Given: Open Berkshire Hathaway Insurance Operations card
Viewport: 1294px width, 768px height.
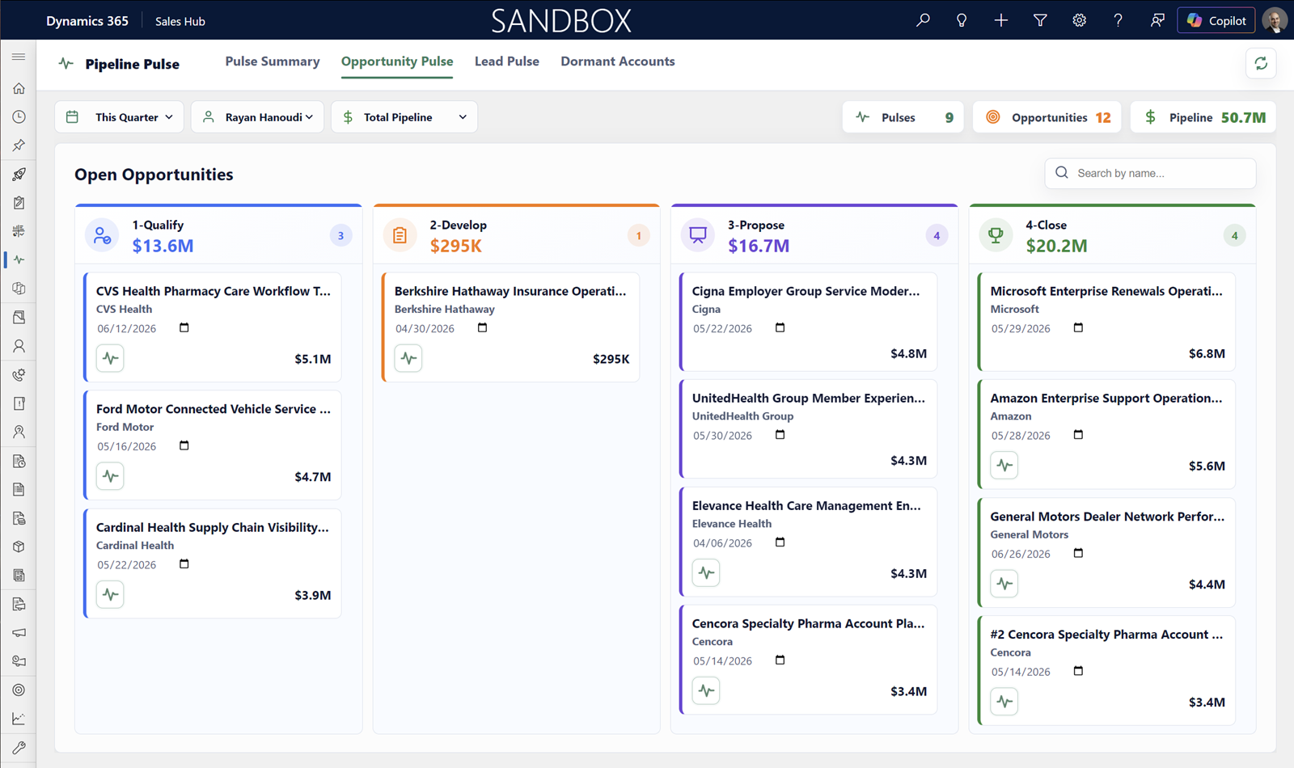Looking at the screenshot, I should [x=511, y=327].
